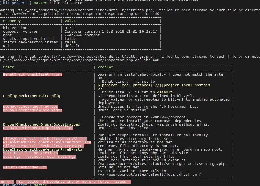Click 'Temporary files directory is not set.' line

[138, 146]
